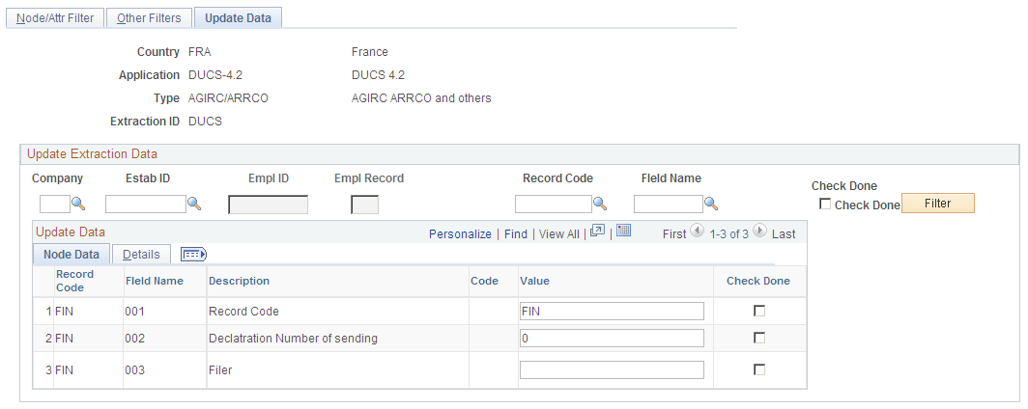
Task: Click the View All link
Action: (559, 233)
